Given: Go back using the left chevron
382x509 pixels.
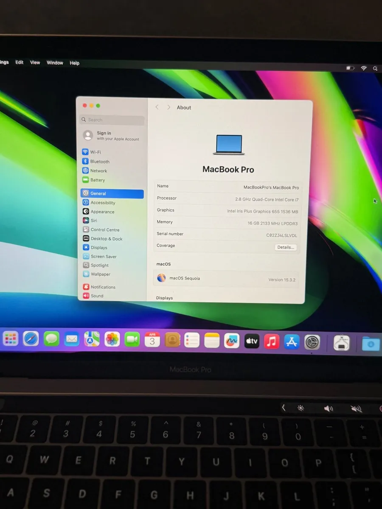Looking at the screenshot, I should click(x=157, y=107).
